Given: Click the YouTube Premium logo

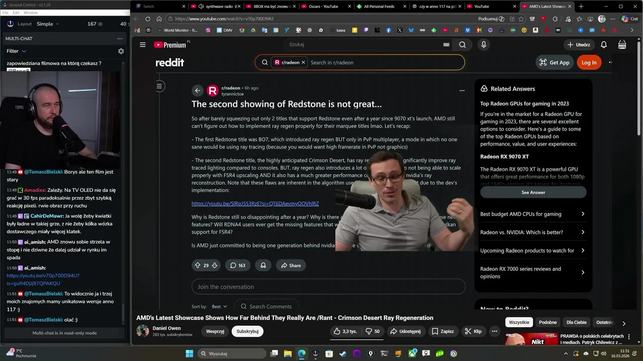Looking at the screenshot, I should point(170,45).
